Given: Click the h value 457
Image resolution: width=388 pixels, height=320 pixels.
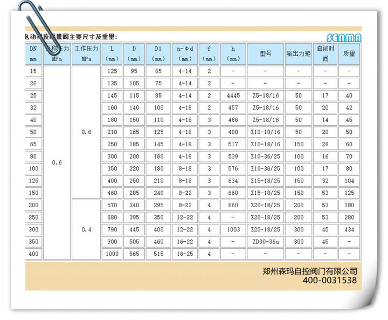Looking at the screenshot, I should click(x=233, y=108).
